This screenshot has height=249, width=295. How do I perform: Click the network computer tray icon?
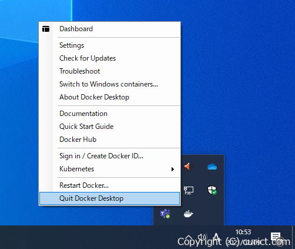(x=189, y=190)
